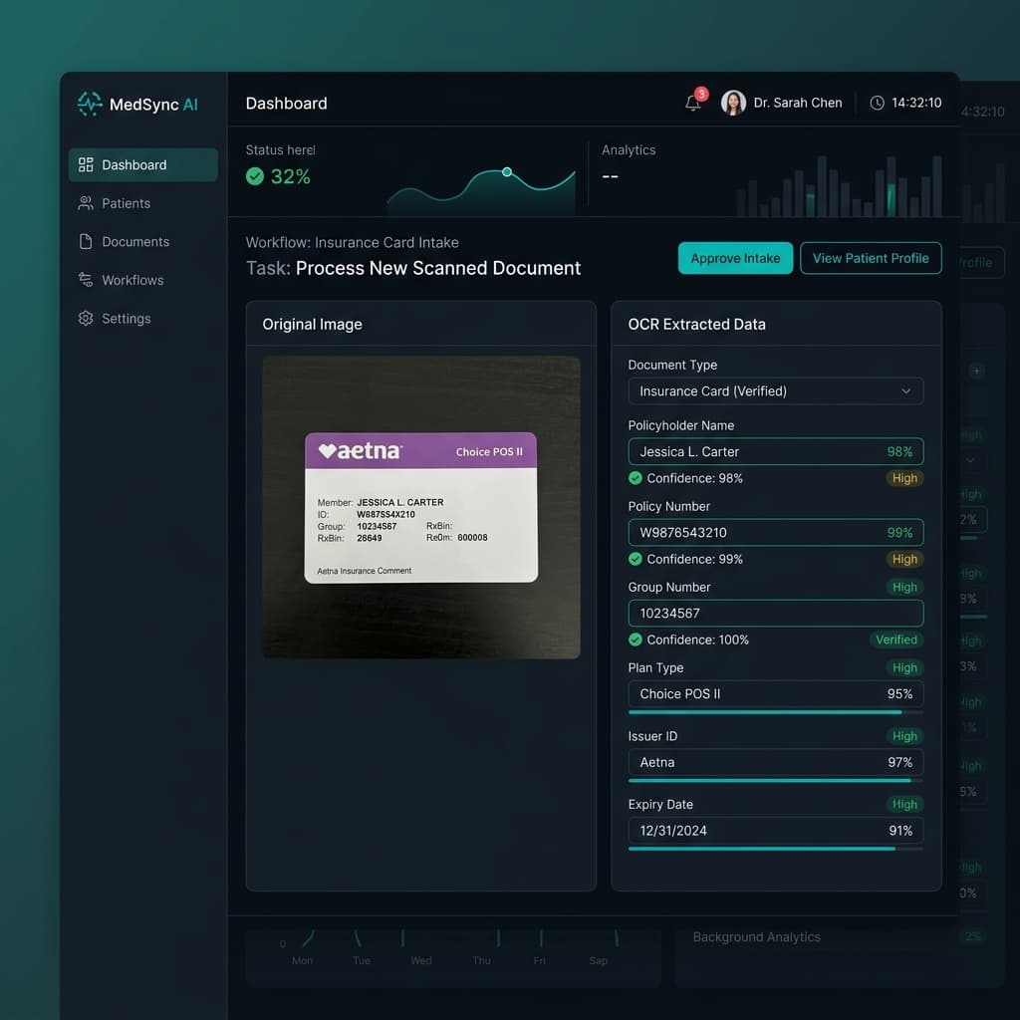Click the Verified badge
Screen dimensions: 1020x1020
[895, 639]
